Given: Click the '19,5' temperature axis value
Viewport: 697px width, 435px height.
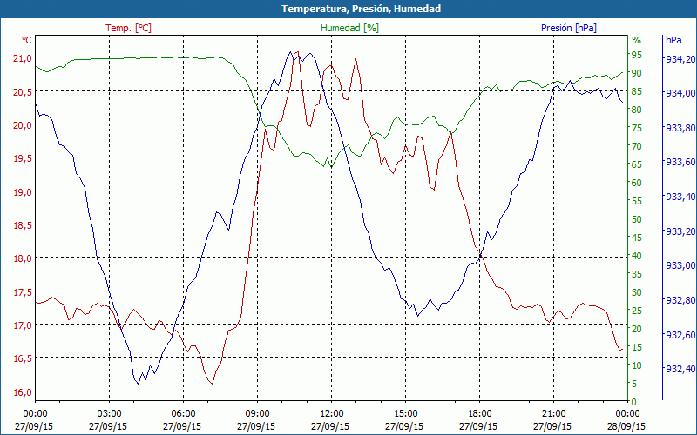Looking at the screenshot, I should (x=23, y=159).
